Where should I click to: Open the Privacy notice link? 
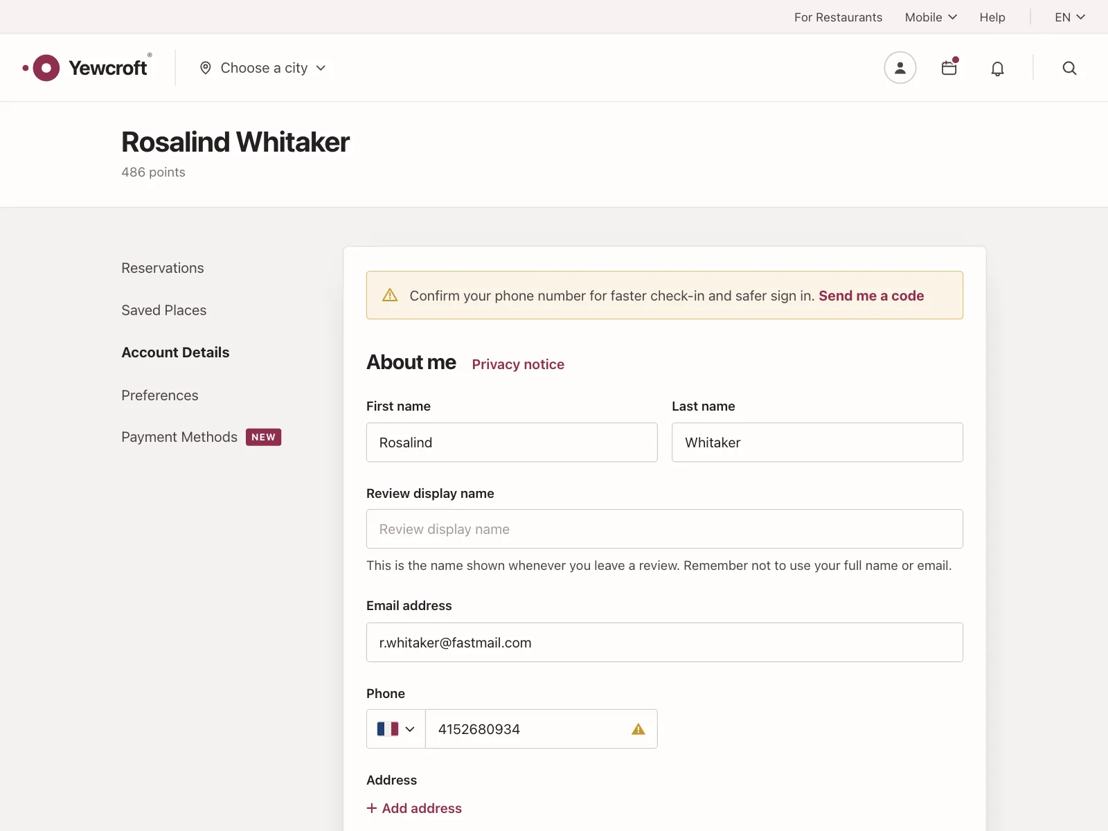point(518,364)
